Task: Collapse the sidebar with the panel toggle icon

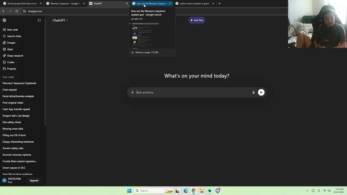Action: pos(39,20)
